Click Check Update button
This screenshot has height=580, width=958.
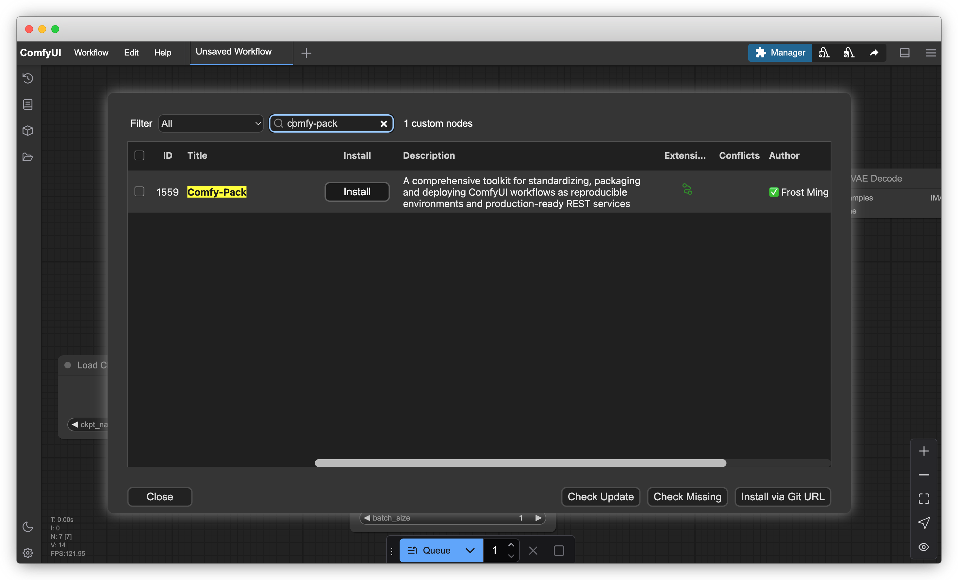pyautogui.click(x=600, y=496)
